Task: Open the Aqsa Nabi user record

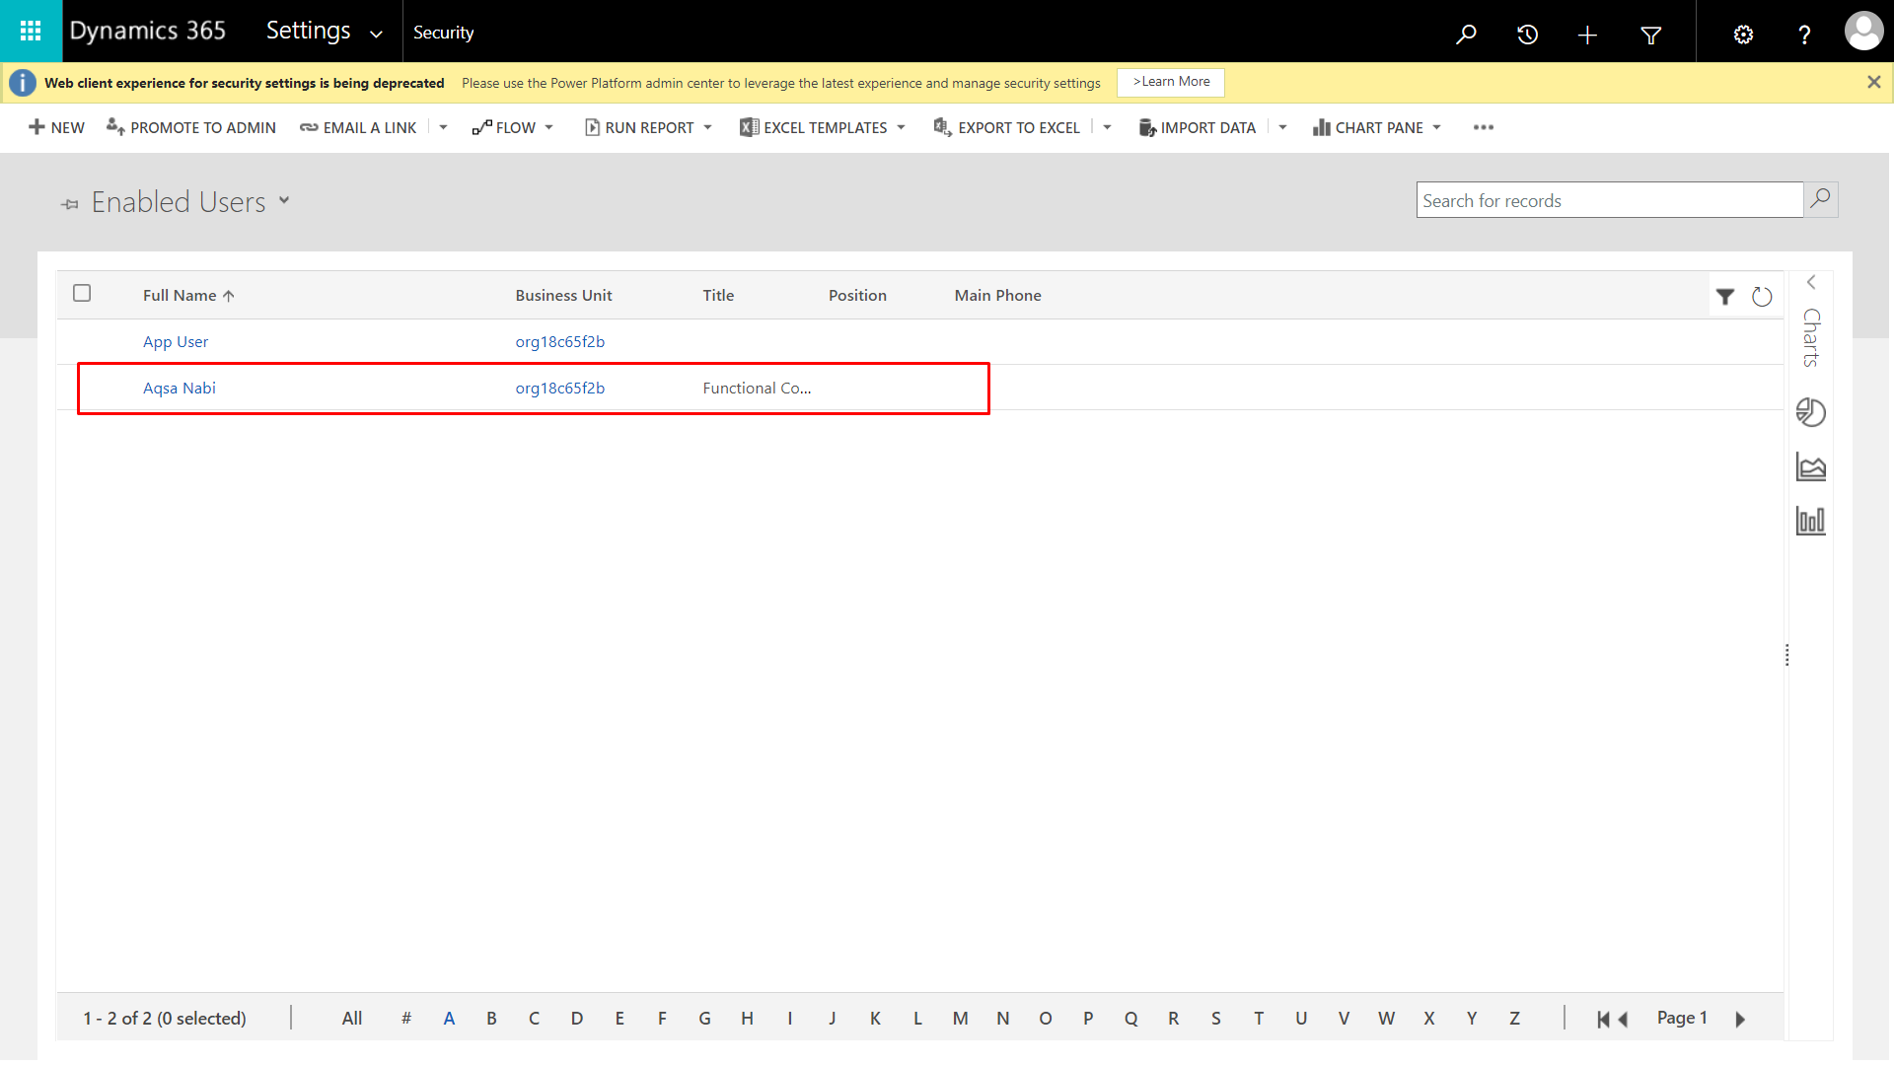Action: pos(179,388)
